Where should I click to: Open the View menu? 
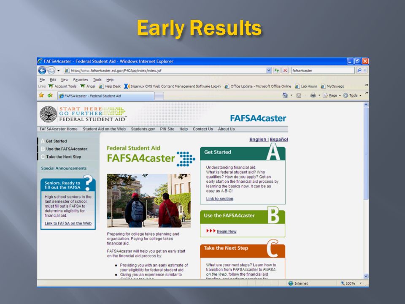(65, 80)
